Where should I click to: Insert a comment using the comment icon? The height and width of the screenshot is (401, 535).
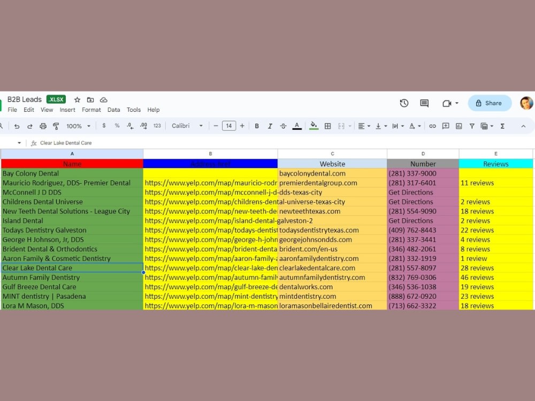coord(446,126)
